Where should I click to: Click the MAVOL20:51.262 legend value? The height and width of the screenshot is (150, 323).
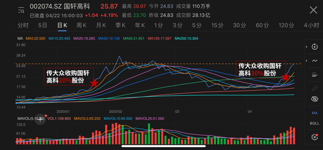(150, 119)
